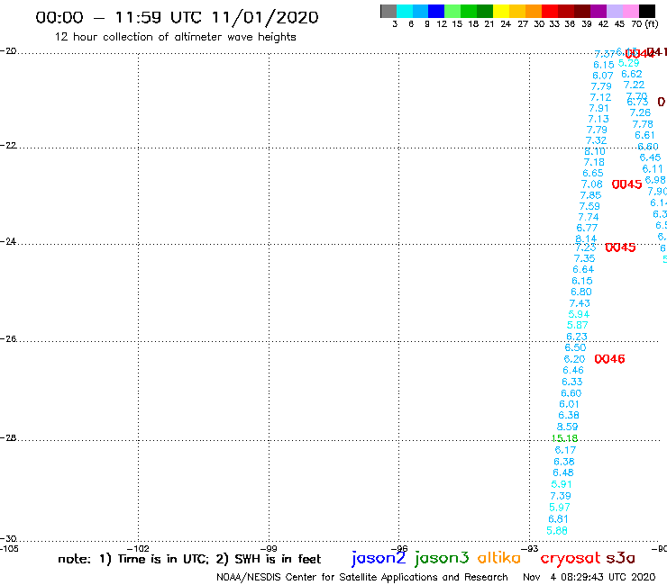
Task: Click the cryosat satellite legend label
Action: click(x=570, y=558)
